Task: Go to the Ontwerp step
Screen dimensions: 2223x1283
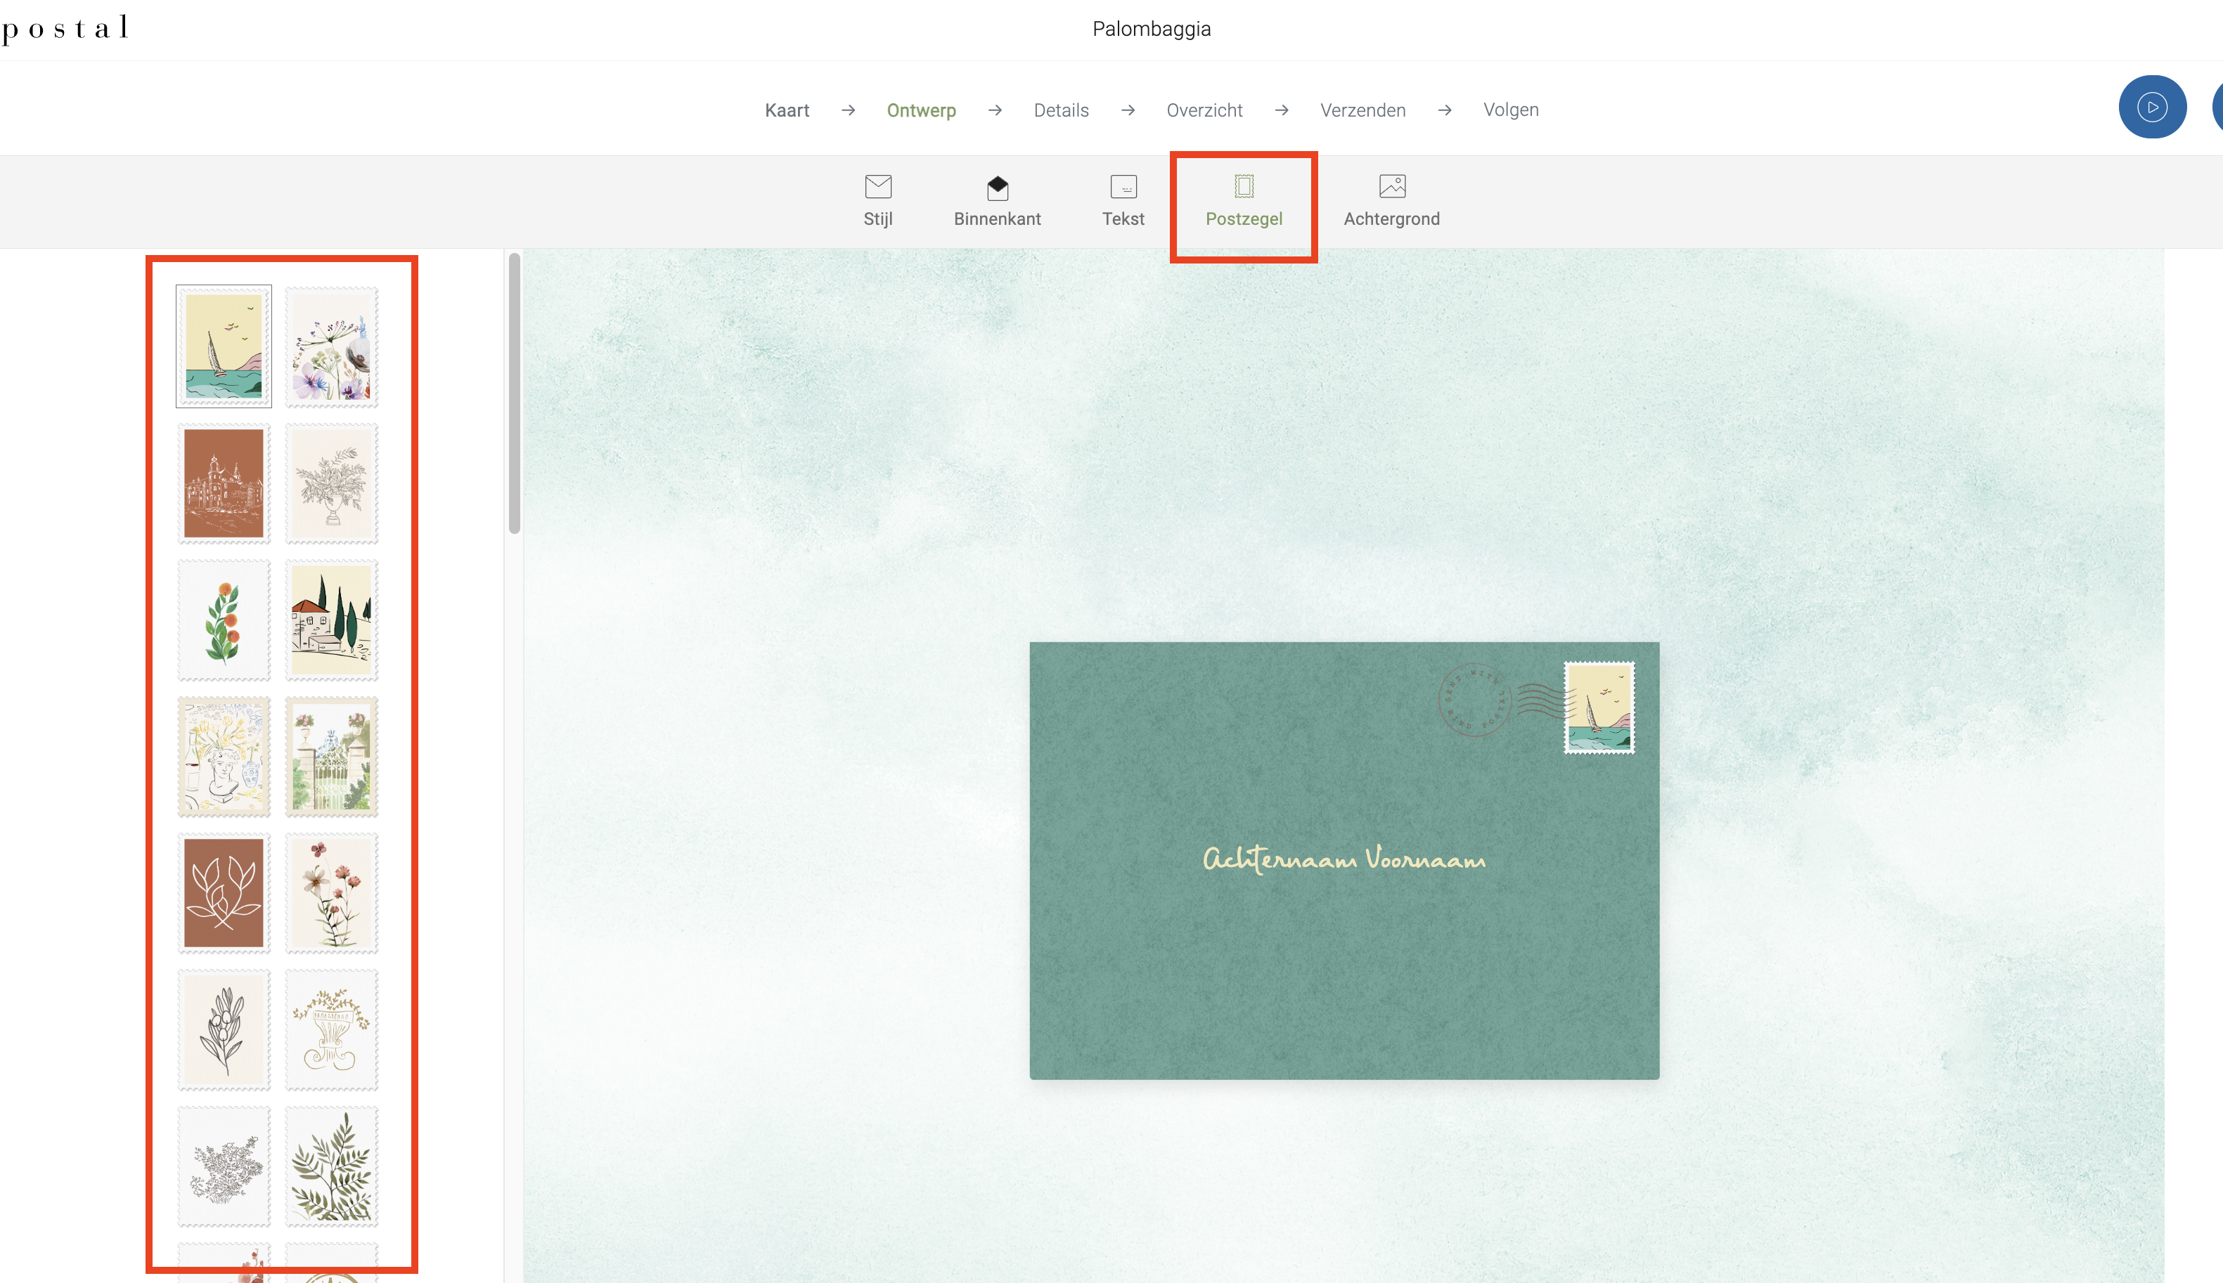Action: pos(921,110)
